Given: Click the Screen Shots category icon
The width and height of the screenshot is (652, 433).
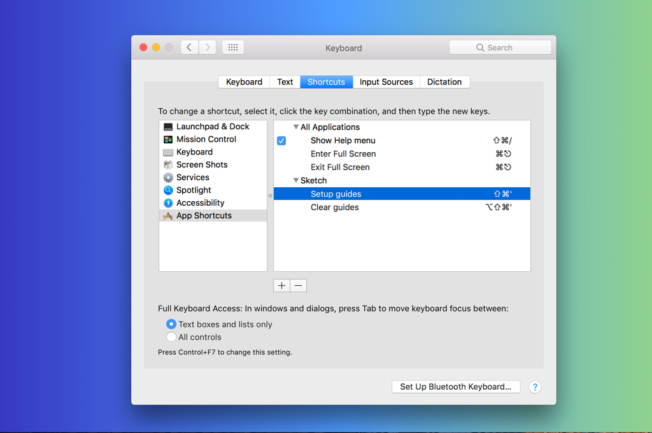Looking at the screenshot, I should click(x=168, y=165).
